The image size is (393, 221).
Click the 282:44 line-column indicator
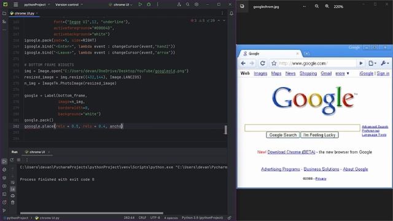(129, 218)
